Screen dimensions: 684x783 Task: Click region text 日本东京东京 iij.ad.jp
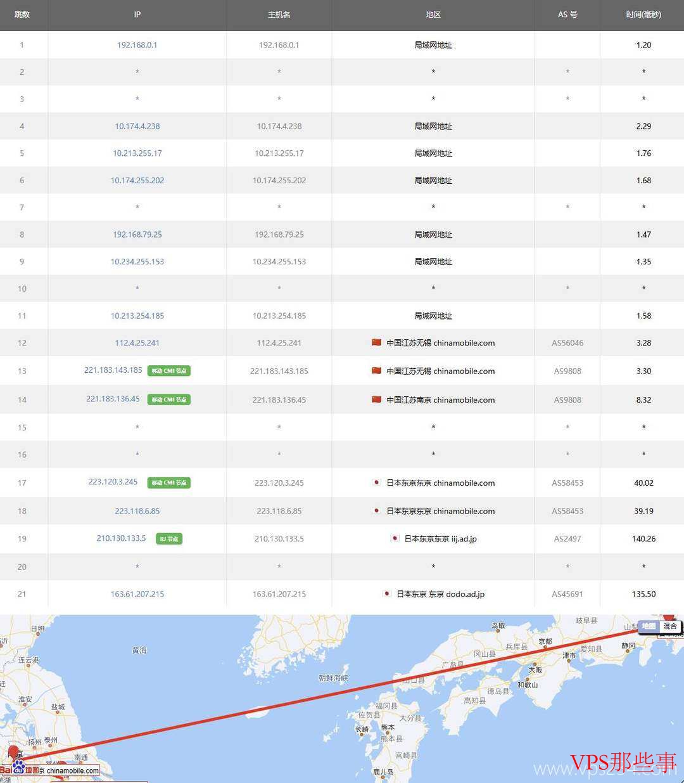[x=441, y=539]
